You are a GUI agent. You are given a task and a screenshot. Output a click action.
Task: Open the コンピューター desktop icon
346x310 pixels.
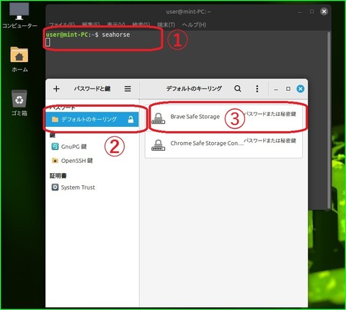[19, 16]
